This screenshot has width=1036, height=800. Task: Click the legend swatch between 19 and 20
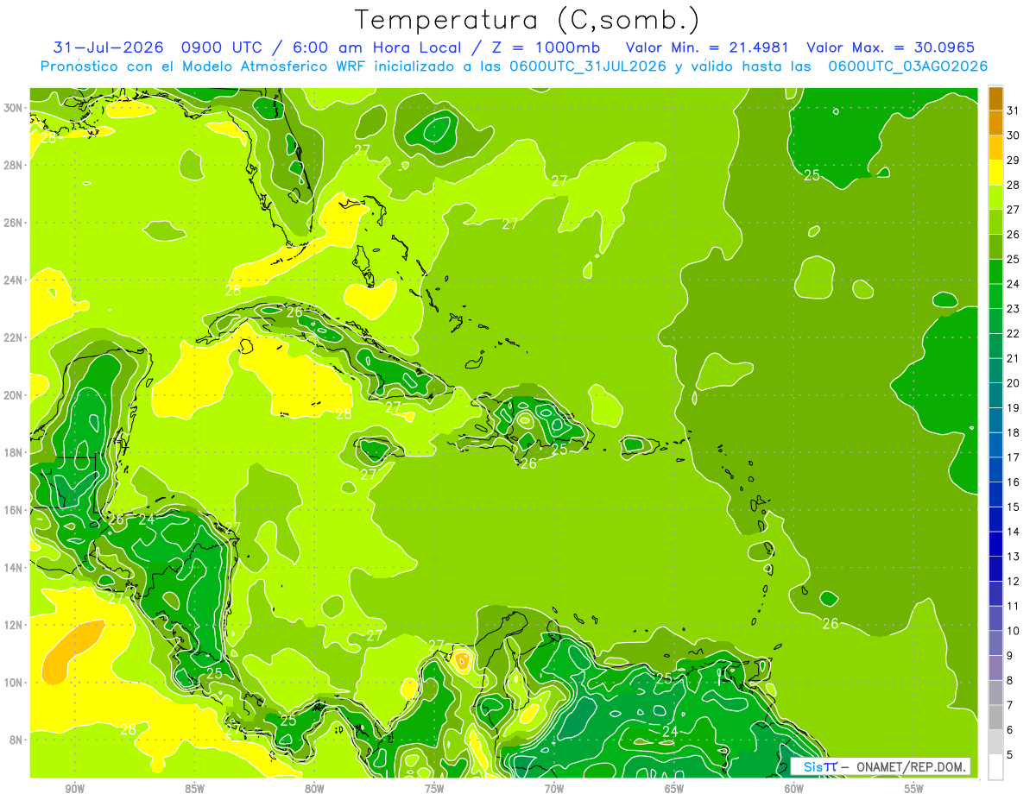point(995,396)
